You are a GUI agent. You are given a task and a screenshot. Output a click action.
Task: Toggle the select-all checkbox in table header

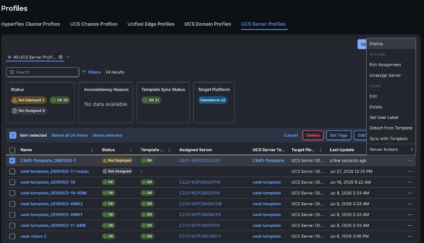tap(12, 150)
